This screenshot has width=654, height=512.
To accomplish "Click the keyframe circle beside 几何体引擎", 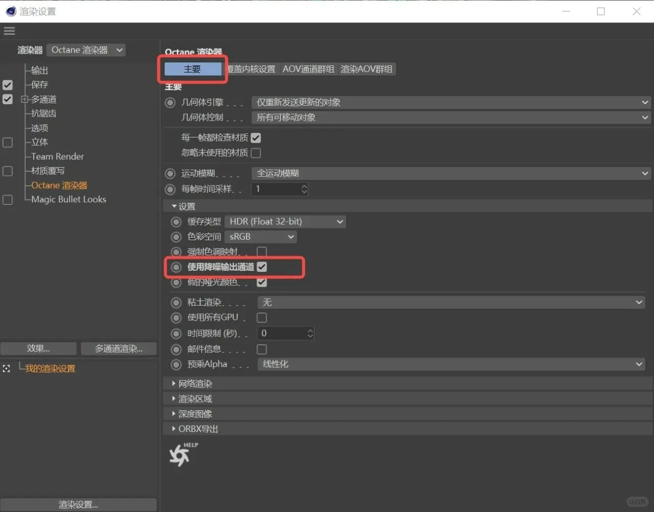I will [x=170, y=103].
